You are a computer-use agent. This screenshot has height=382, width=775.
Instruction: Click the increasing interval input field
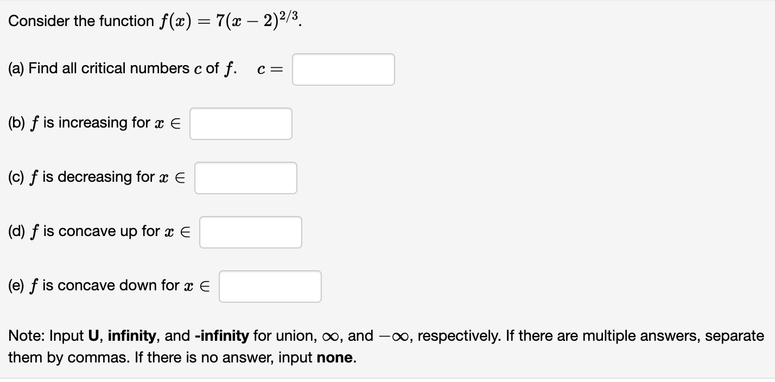(x=240, y=124)
